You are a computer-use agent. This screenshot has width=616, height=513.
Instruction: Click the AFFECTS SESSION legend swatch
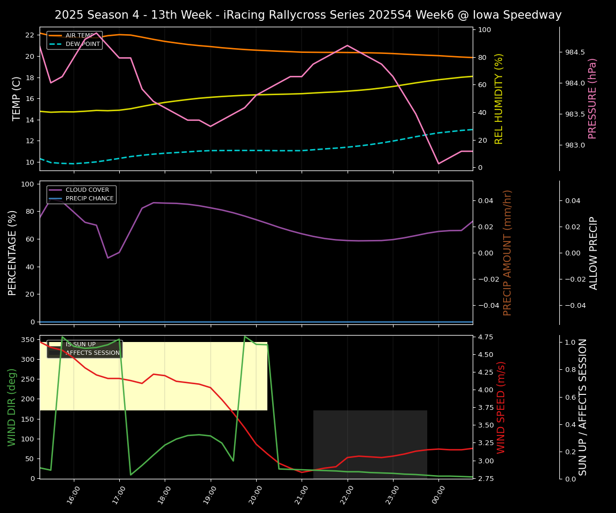pyautogui.click(x=54, y=352)
